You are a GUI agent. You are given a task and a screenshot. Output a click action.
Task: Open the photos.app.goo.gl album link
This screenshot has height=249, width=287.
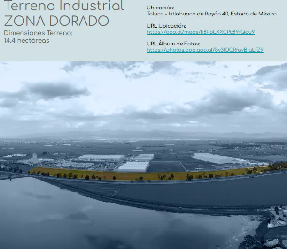tap(205, 50)
